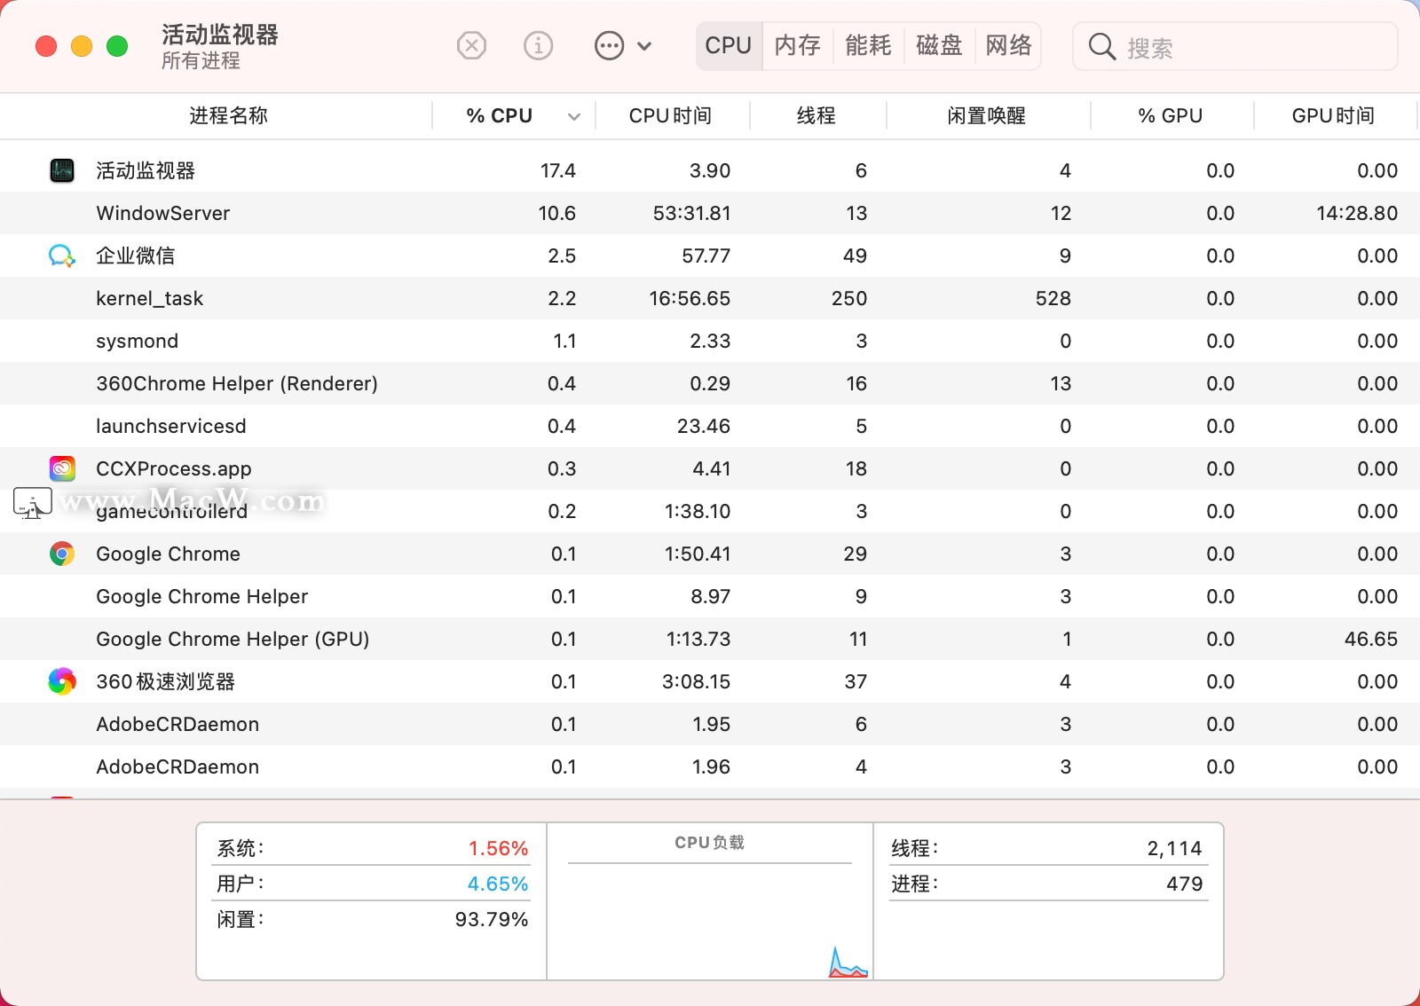Click the CCXProcess.app icon
The width and height of the screenshot is (1420, 1006).
62,468
